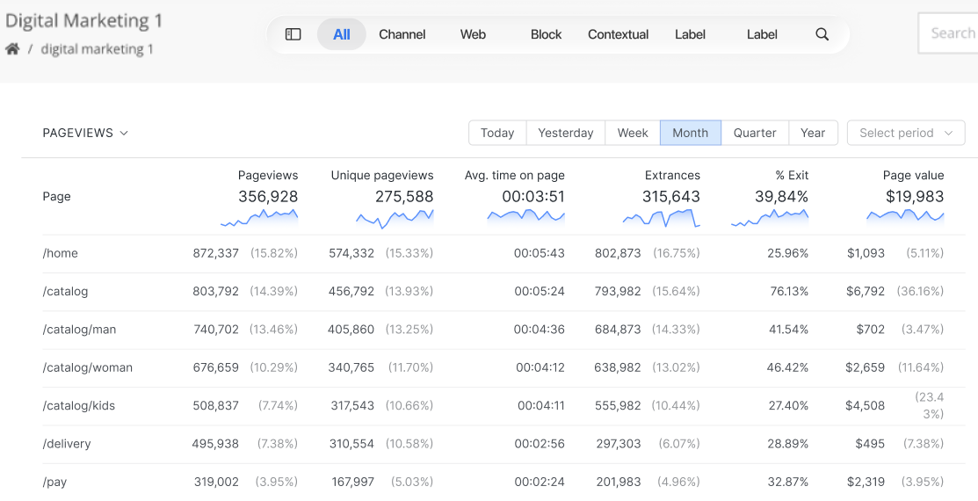Image resolution: width=978 pixels, height=501 pixels.
Task: Open the /delivery page row
Action: (67, 444)
